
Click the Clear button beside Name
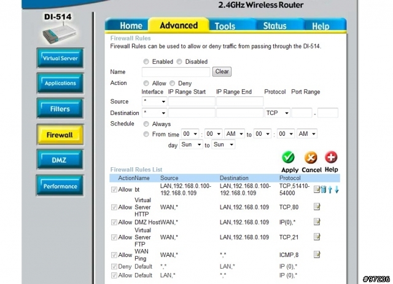[222, 71]
